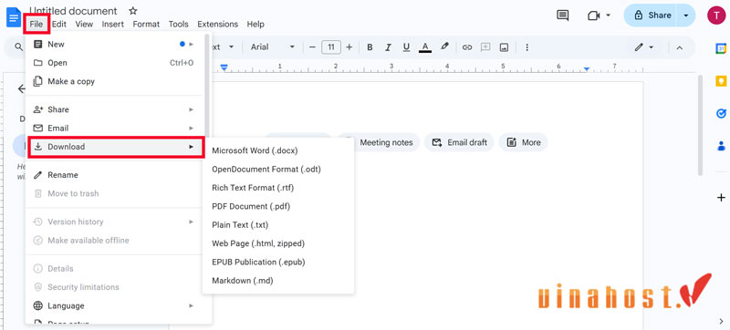Download as EPUB Publication (.epub)
This screenshot has width=730, height=330.
(x=278, y=263)
